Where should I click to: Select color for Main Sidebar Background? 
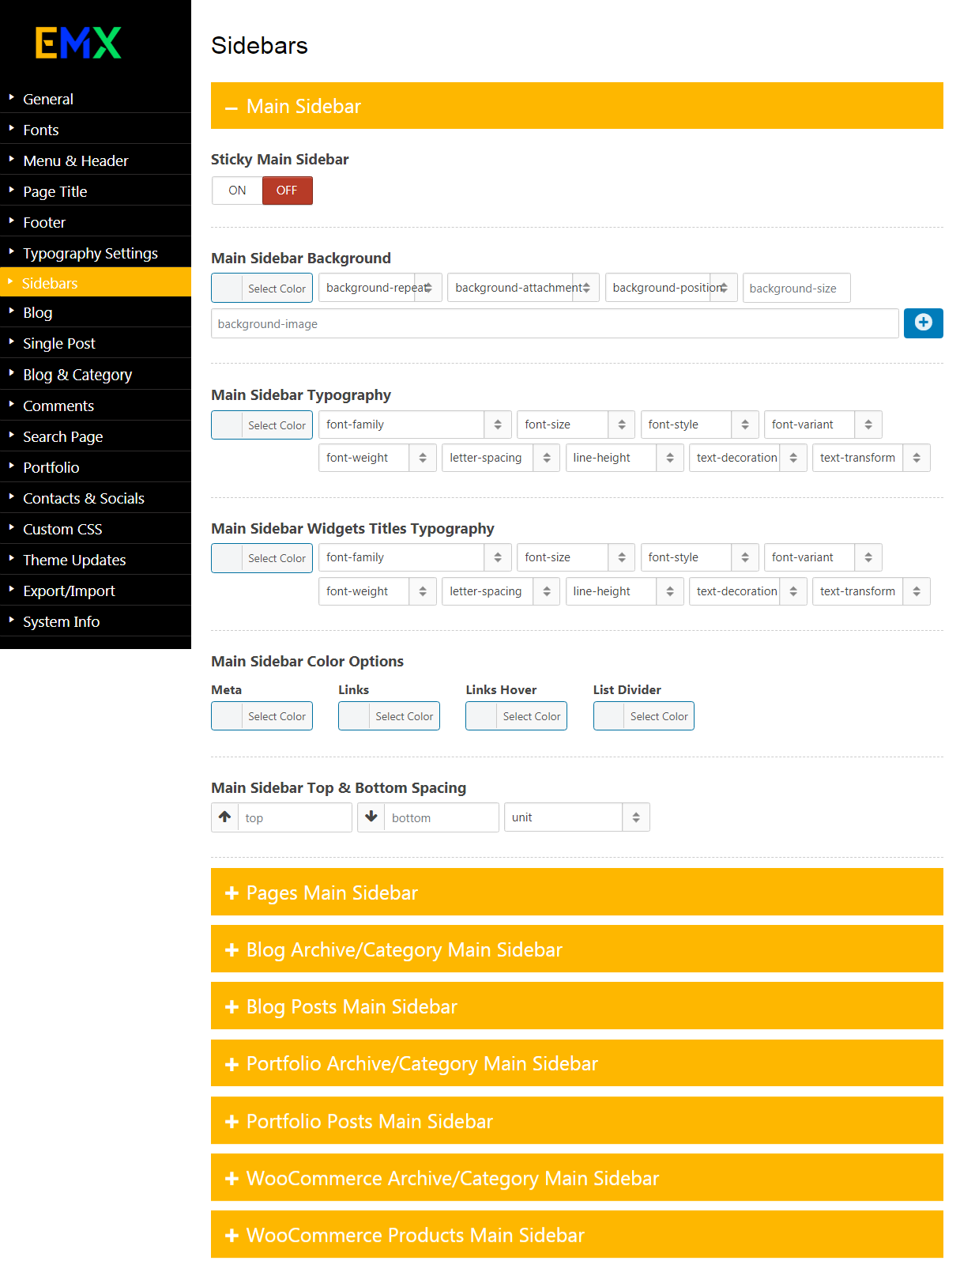[x=262, y=289]
